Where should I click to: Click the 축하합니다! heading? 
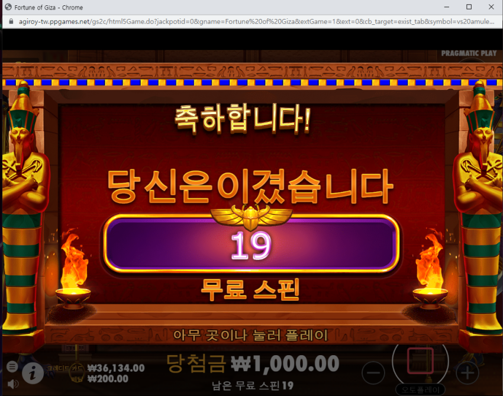[243, 118]
